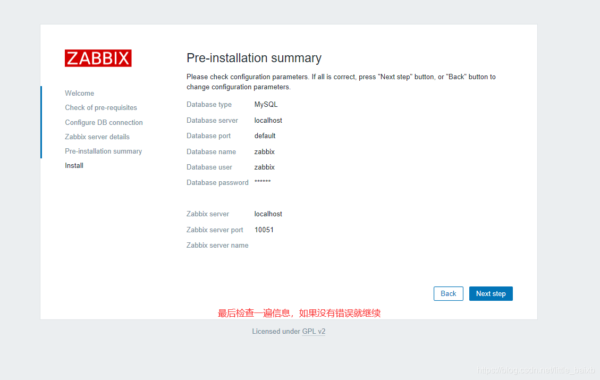Image resolution: width=600 pixels, height=380 pixels.
Task: Select Pre-installation summary sidebar step
Action: tap(103, 151)
